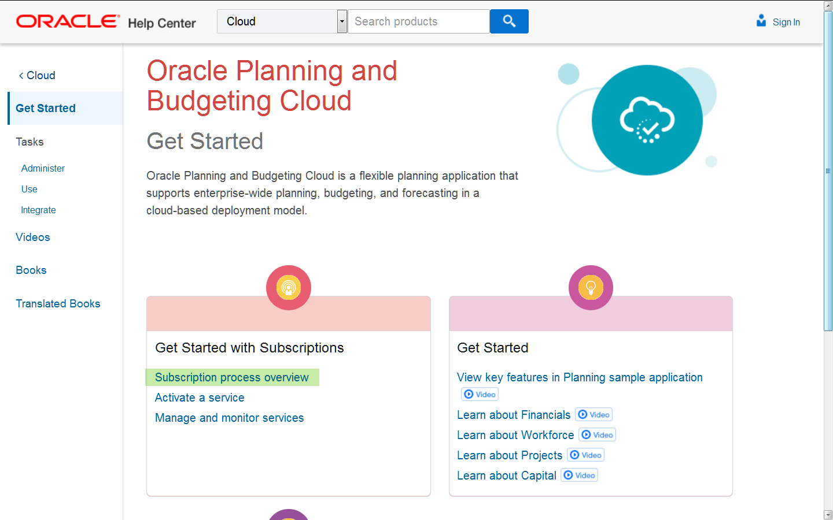Open Subscription process overview link
The image size is (833, 520).
click(231, 377)
